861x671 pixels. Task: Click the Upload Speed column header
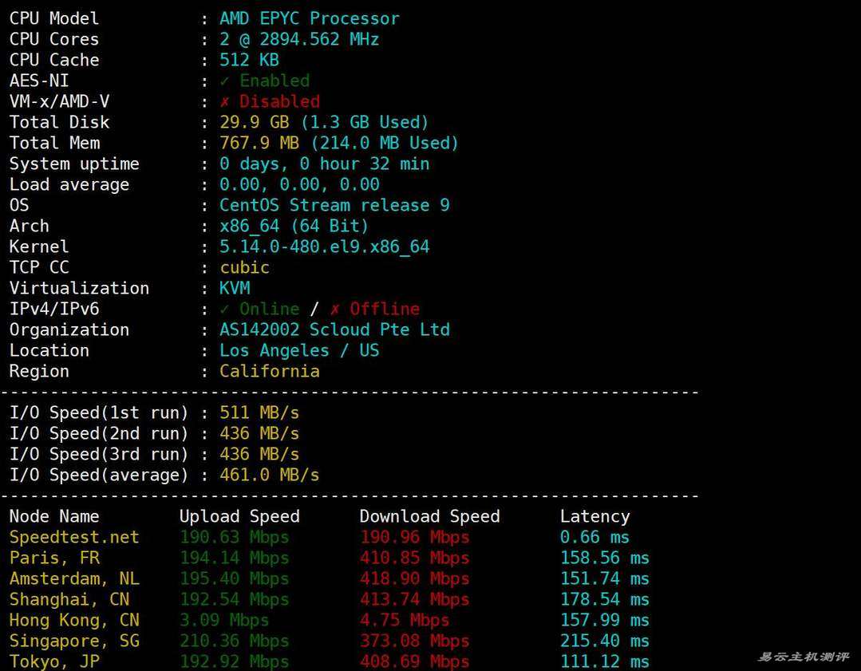tap(239, 516)
